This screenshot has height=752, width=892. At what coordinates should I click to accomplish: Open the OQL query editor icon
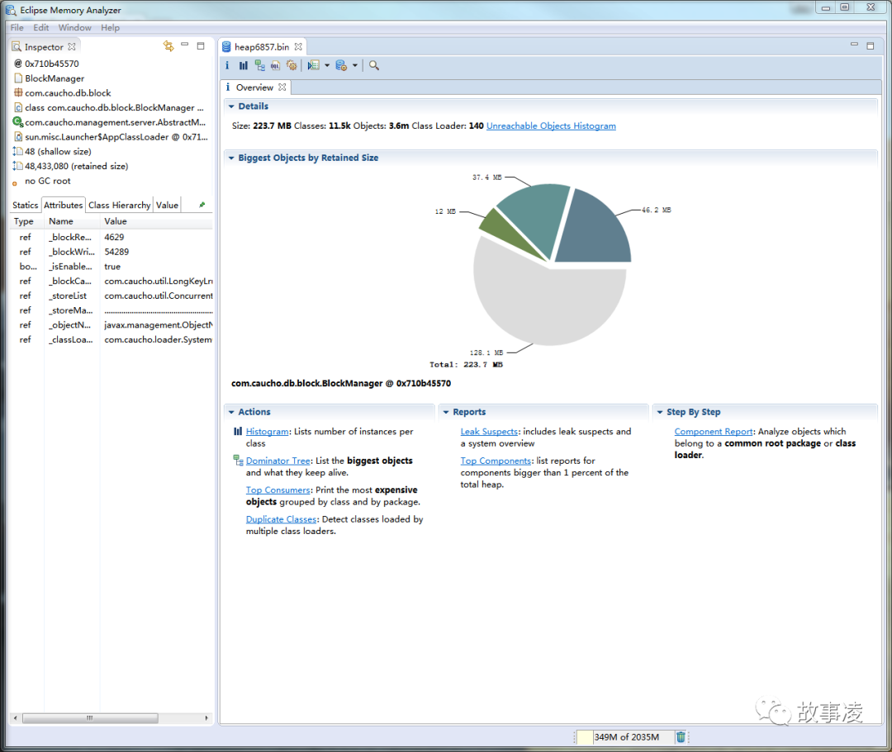pyautogui.click(x=275, y=65)
